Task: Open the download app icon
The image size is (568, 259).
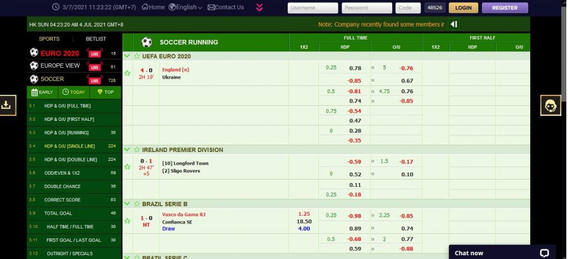Action: point(6,105)
